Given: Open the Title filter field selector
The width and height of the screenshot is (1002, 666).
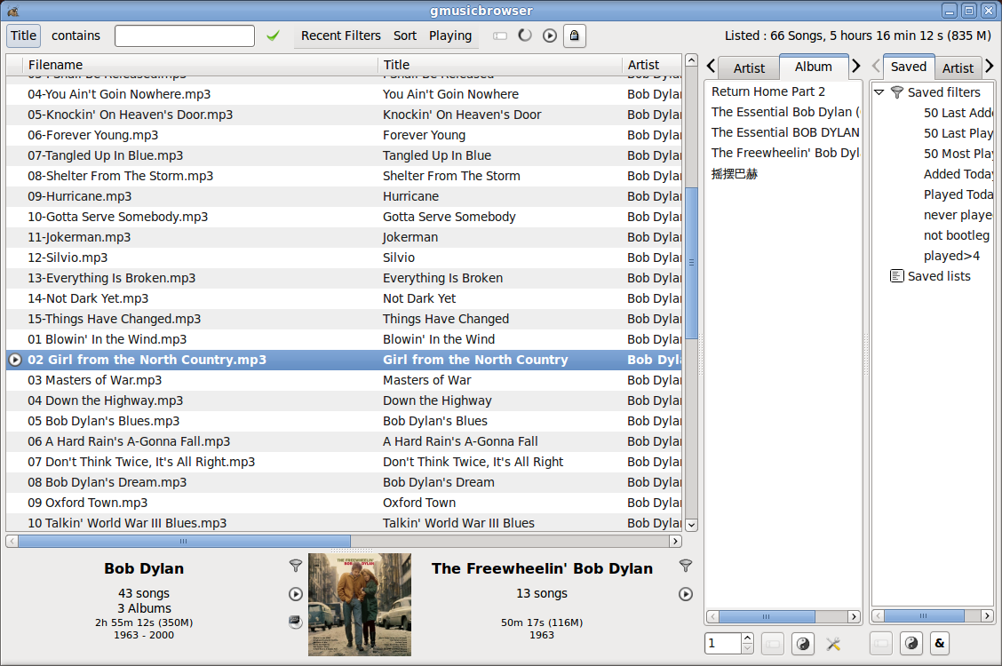Looking at the screenshot, I should [x=24, y=36].
